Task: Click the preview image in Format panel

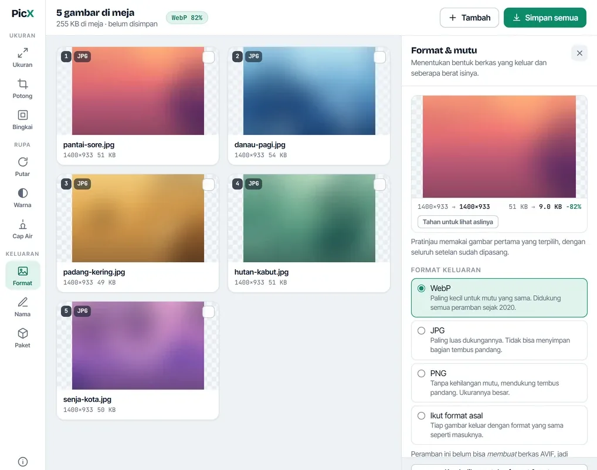Action: pos(499,147)
